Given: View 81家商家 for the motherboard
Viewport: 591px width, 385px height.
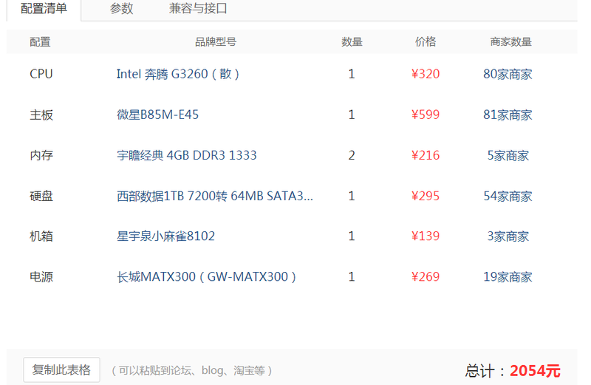Looking at the screenshot, I should click(508, 115).
